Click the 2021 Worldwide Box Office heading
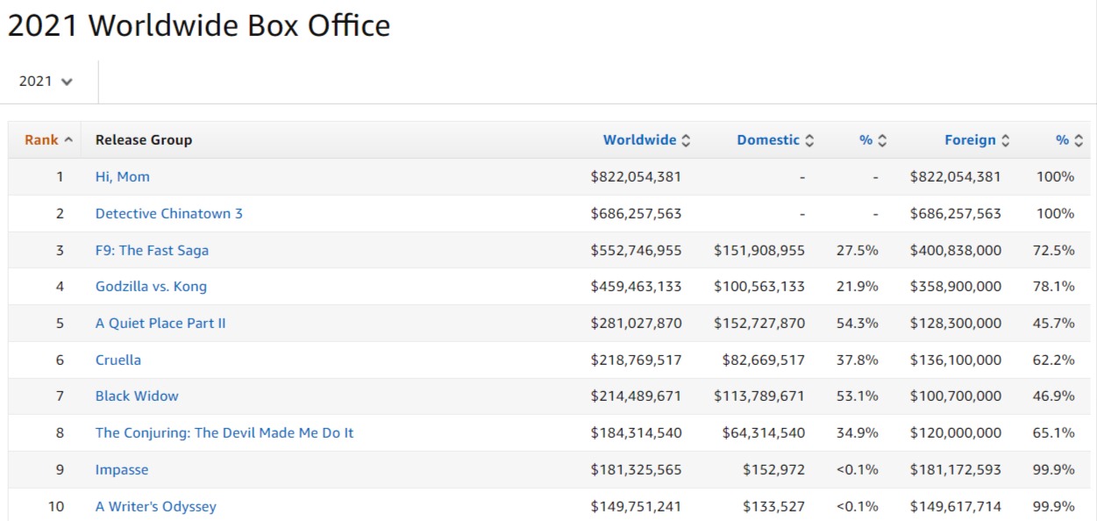The width and height of the screenshot is (1097, 521). point(198,26)
